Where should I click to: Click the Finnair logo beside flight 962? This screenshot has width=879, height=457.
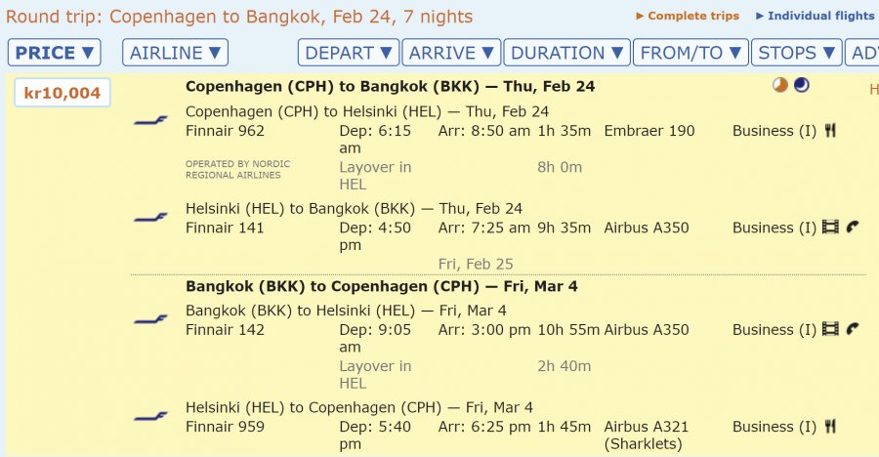(x=150, y=120)
